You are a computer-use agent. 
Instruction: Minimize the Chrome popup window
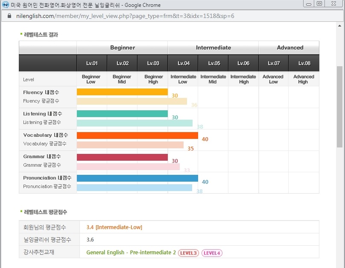pos(309,4)
